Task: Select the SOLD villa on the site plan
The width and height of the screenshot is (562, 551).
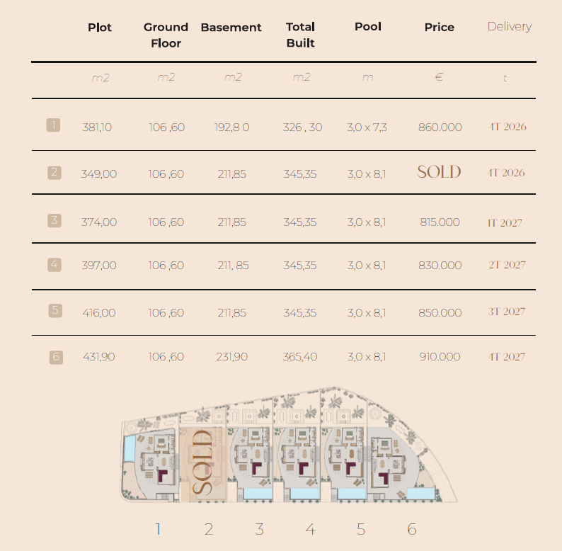Action: coord(203,464)
